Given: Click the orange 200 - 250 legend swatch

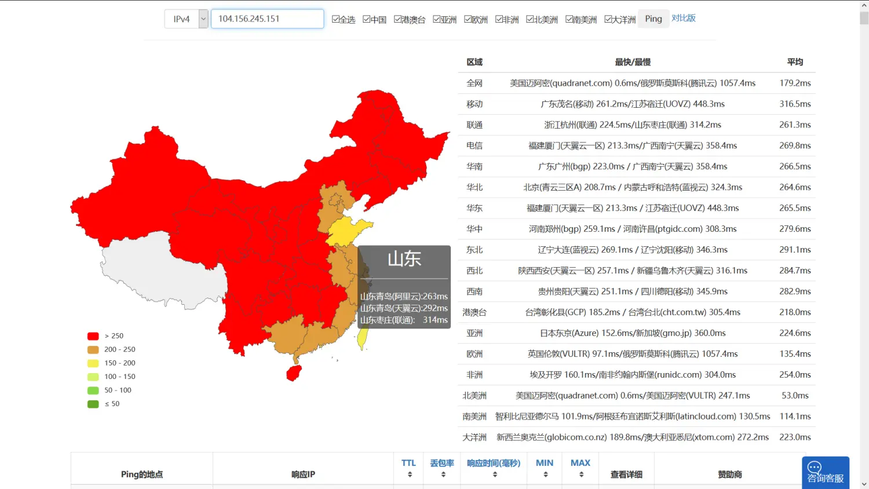Looking at the screenshot, I should click(93, 349).
